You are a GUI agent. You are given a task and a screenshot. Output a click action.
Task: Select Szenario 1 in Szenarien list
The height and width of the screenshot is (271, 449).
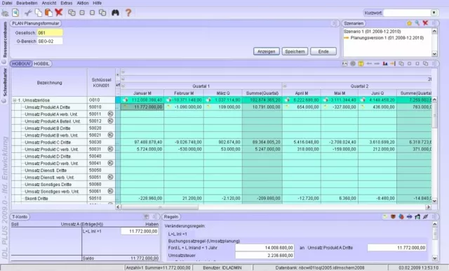[x=372, y=32]
